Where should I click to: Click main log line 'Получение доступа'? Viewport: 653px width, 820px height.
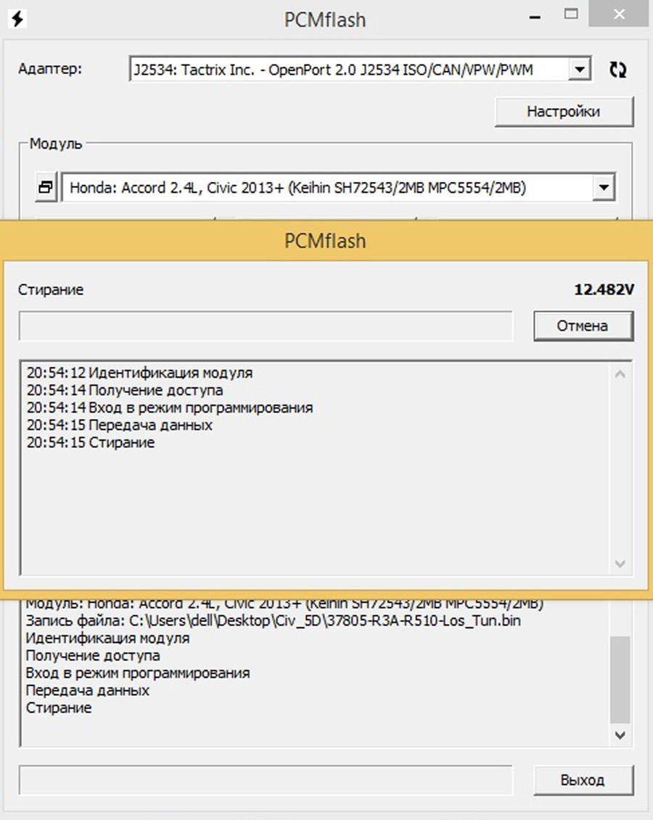93,655
